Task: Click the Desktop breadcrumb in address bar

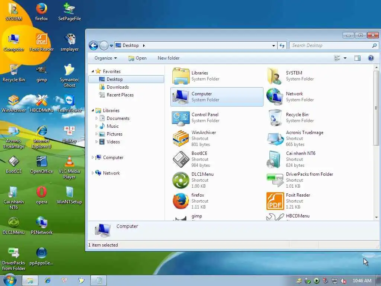Action: pyautogui.click(x=131, y=45)
